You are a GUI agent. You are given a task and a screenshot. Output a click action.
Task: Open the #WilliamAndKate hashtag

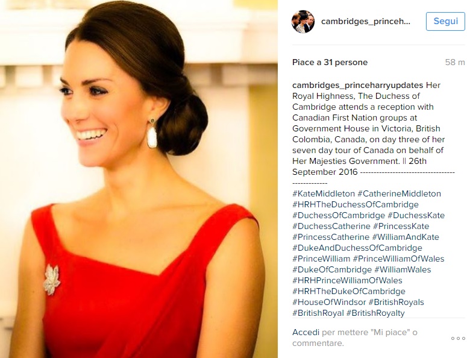406,237
